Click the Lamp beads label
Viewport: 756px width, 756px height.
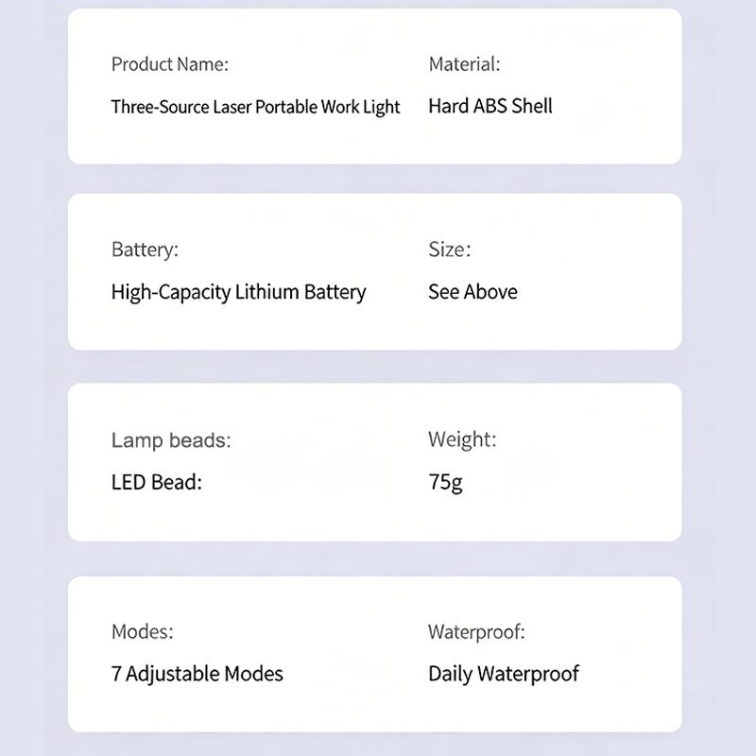click(x=171, y=440)
